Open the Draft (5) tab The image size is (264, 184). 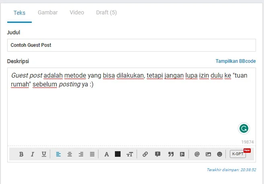(x=106, y=12)
